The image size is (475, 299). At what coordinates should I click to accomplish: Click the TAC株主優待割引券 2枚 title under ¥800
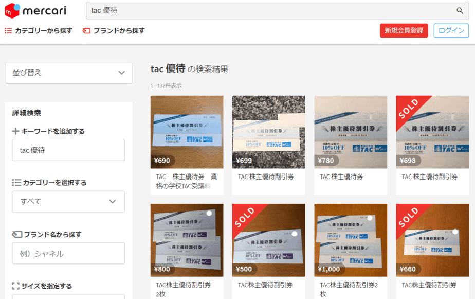pos(184,289)
